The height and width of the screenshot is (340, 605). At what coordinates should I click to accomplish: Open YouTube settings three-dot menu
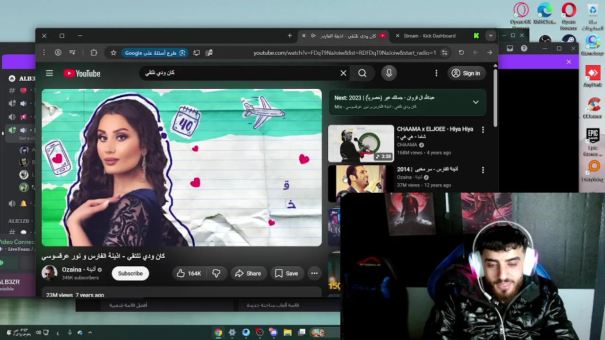(x=436, y=73)
